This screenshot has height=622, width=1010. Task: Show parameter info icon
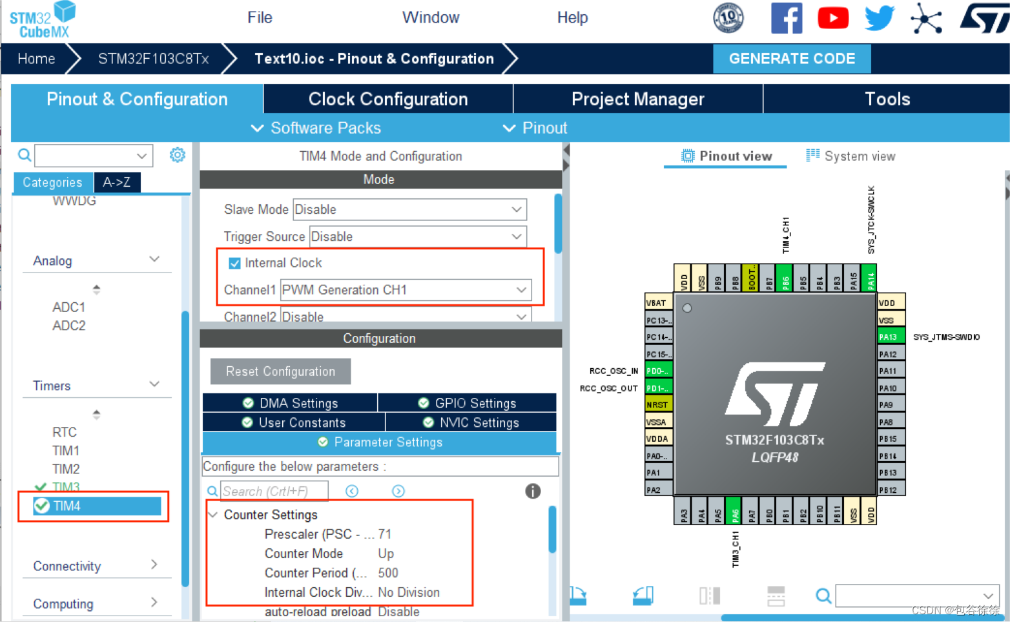tap(533, 492)
